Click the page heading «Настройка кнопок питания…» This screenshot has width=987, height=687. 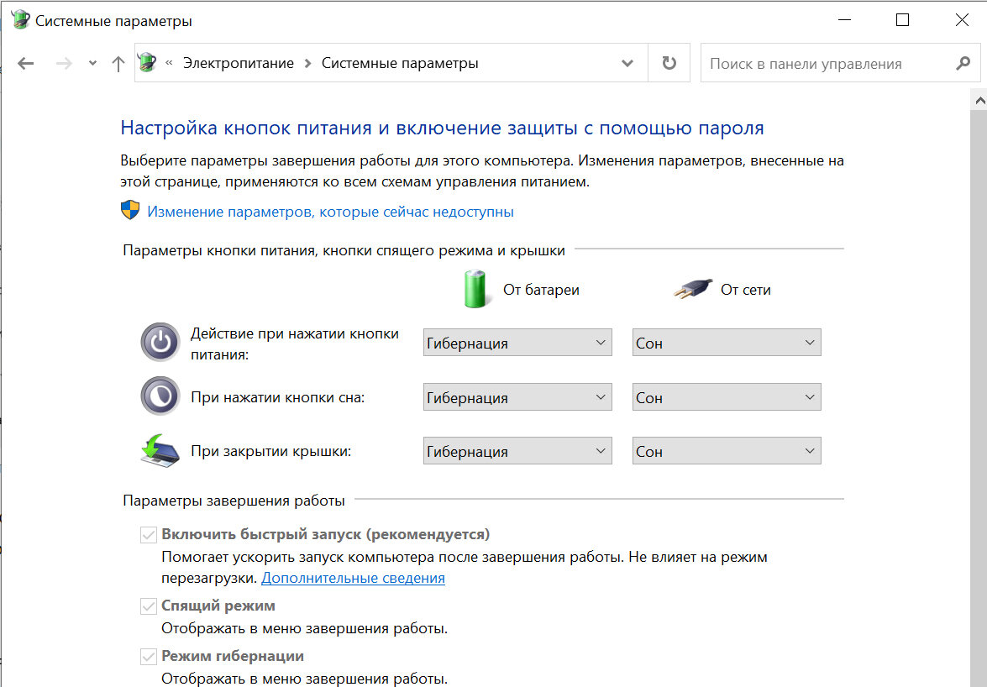coord(442,128)
